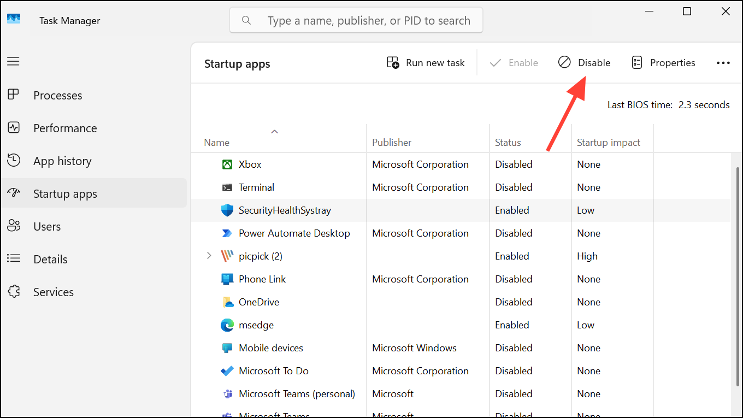Click the msedge browser icon
The width and height of the screenshot is (743, 418).
(226, 325)
